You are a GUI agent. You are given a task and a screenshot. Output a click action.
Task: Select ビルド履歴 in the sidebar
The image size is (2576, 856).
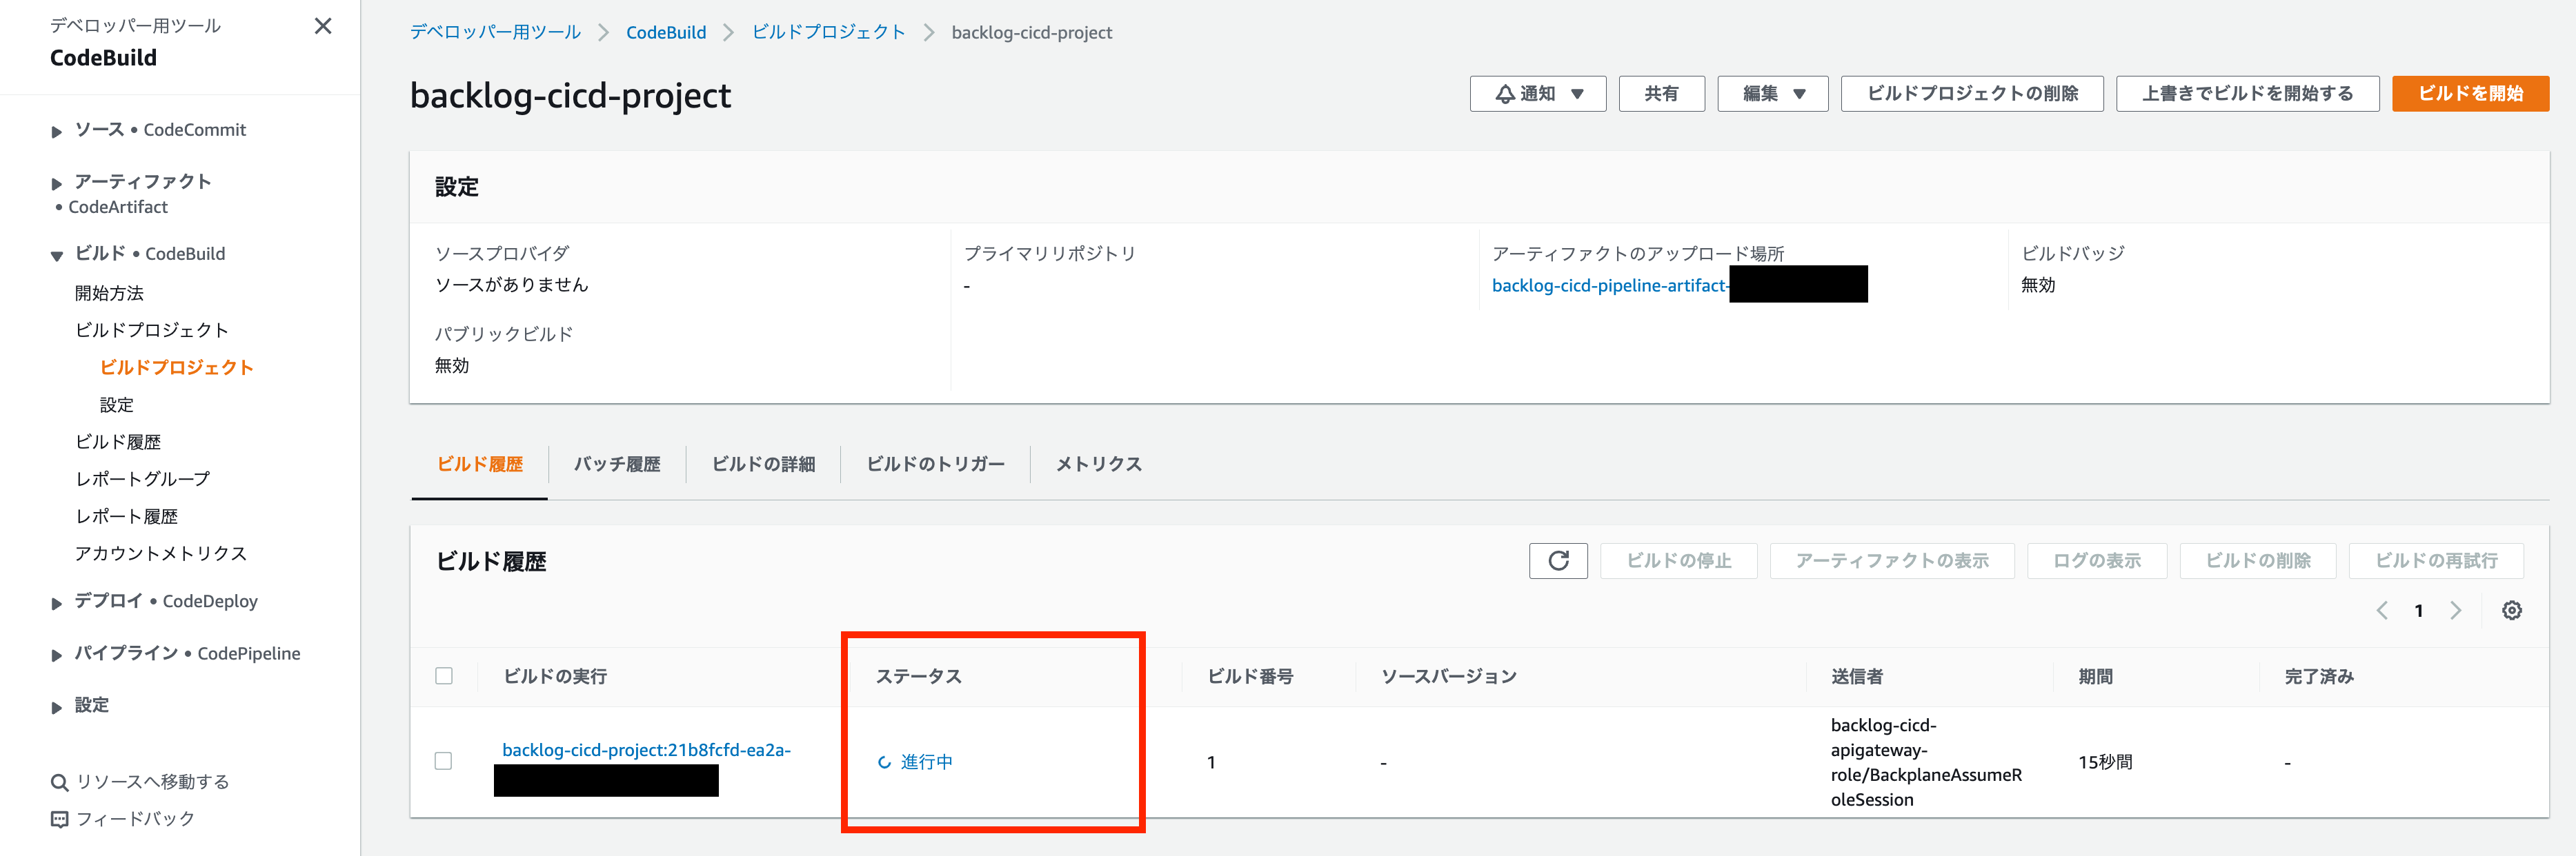coord(118,442)
